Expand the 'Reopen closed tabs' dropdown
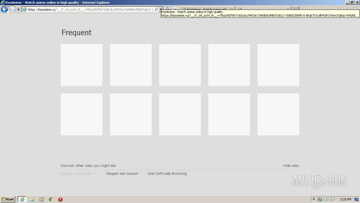The image size is (360, 203). click(x=78, y=174)
